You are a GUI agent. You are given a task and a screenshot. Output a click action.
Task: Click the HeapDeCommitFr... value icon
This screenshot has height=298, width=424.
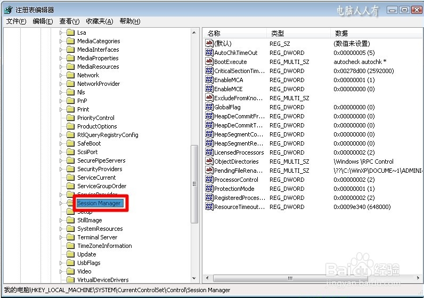pos(209,116)
